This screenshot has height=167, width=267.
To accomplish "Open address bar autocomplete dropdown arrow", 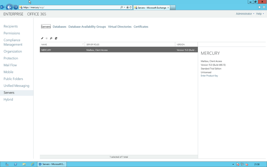I will [x=124, y=7].
